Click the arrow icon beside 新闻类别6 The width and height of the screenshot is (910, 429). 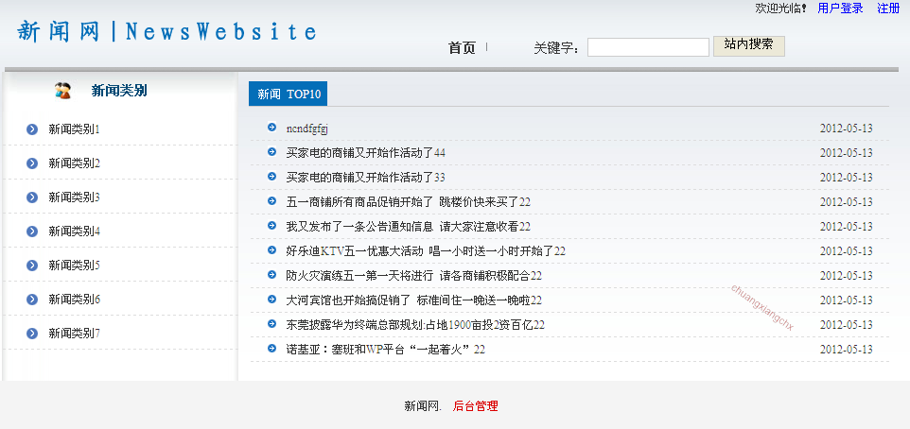pos(32,300)
